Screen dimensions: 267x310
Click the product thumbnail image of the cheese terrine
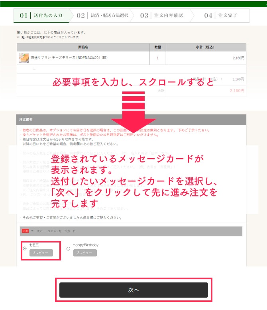coord(24,58)
